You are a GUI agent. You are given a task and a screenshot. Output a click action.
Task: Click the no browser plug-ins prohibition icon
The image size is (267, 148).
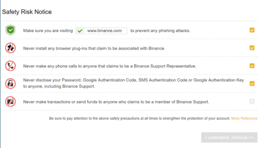10,48
